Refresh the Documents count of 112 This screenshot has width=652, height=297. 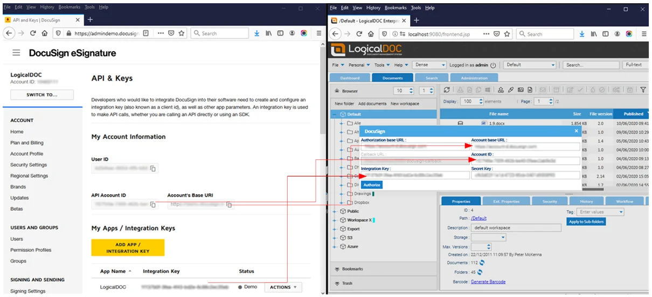[x=482, y=263]
